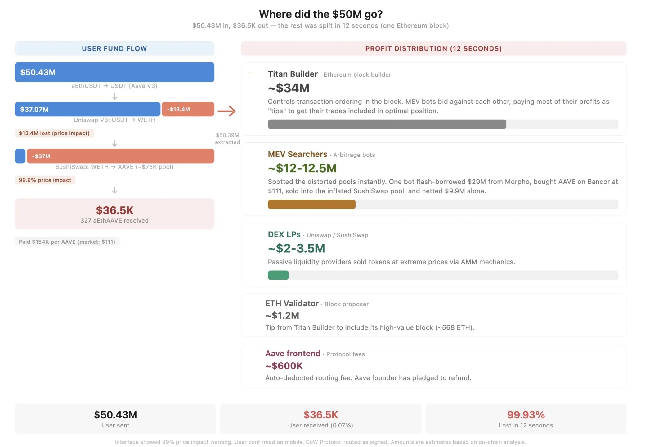
Task: Click the "99.93% Lost in 12 seconds" stat card
Action: pos(526,418)
